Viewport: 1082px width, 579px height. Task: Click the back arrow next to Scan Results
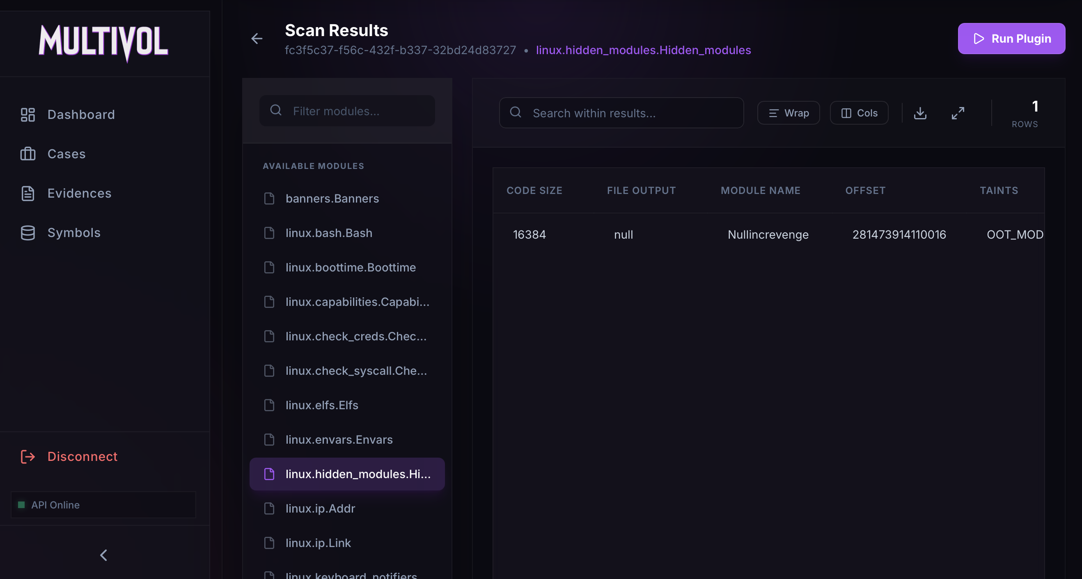[257, 39]
